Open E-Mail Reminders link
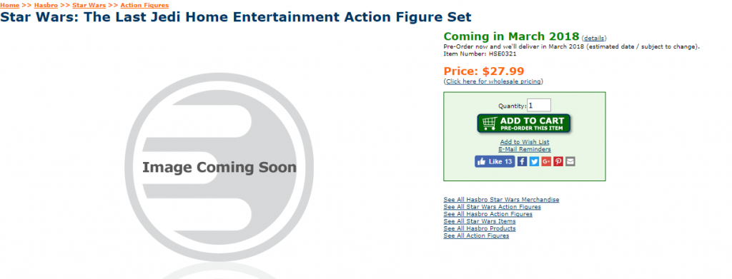The width and height of the screenshot is (732, 279). pos(525,150)
